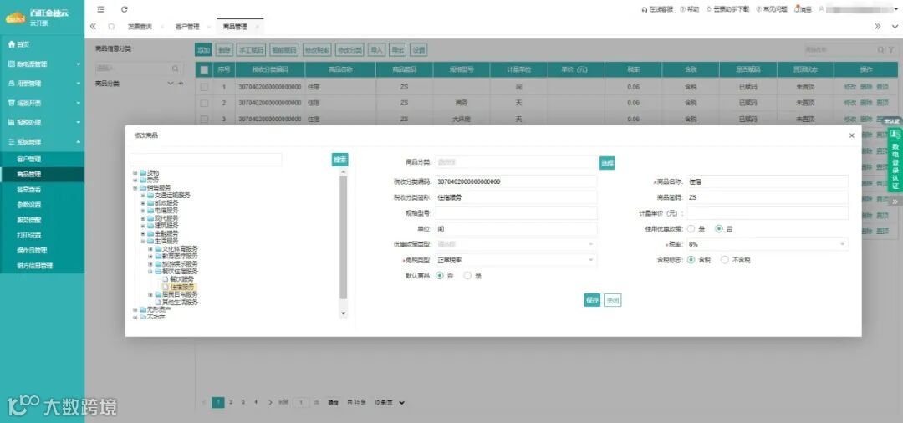903x423 pixels.
Task: Select 不含税 tax-excluded radio
Action: [725, 260]
